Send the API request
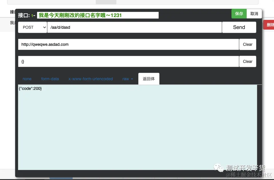Image resolution: width=274 pixels, height=180 pixels. click(239, 27)
